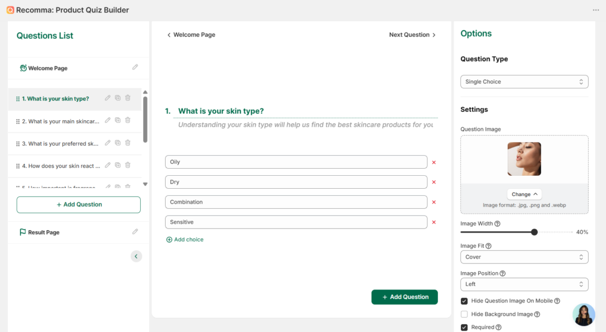Enable the Hide Background Image checkbox
The height and width of the screenshot is (332, 606).
[465, 314]
